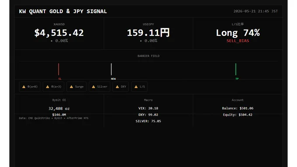
Task: Select the Silver warning chip
Action: (100, 87)
